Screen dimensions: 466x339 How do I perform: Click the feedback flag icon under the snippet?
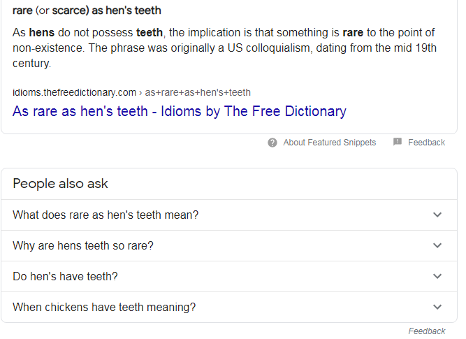[x=398, y=142]
